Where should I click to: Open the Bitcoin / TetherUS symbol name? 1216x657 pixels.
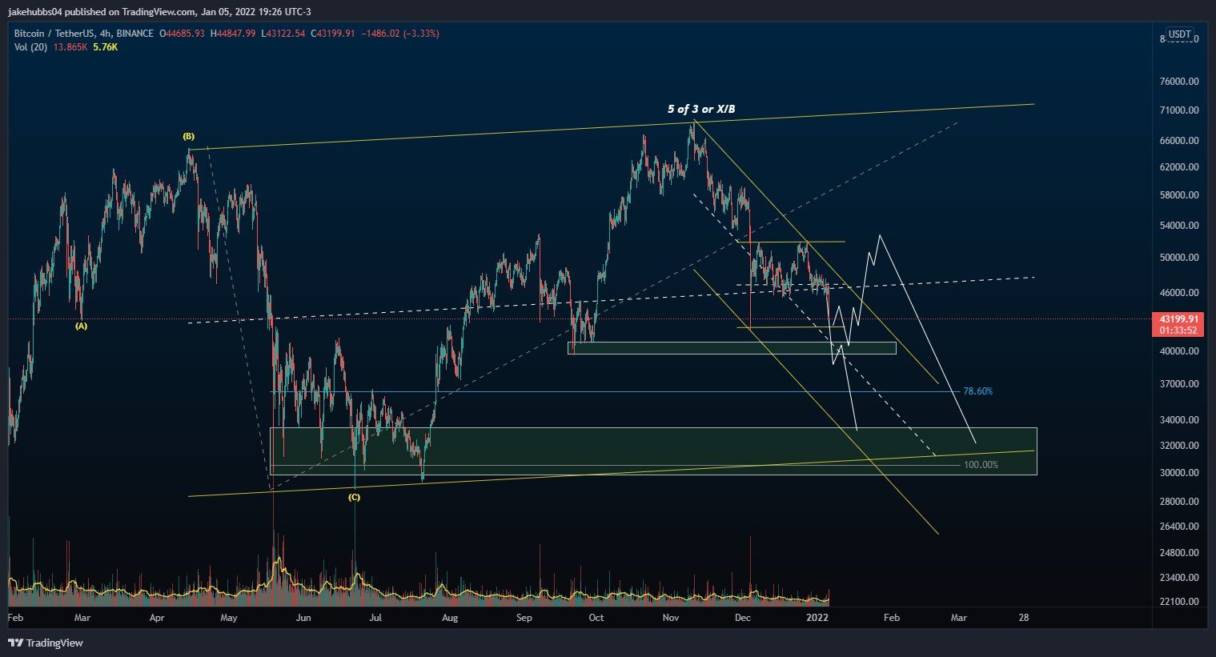click(x=52, y=34)
